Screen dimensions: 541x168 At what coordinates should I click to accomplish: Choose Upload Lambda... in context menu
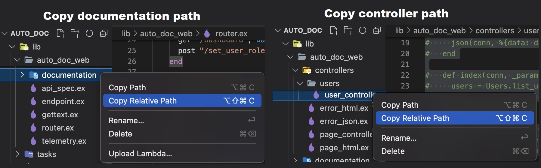182,154
